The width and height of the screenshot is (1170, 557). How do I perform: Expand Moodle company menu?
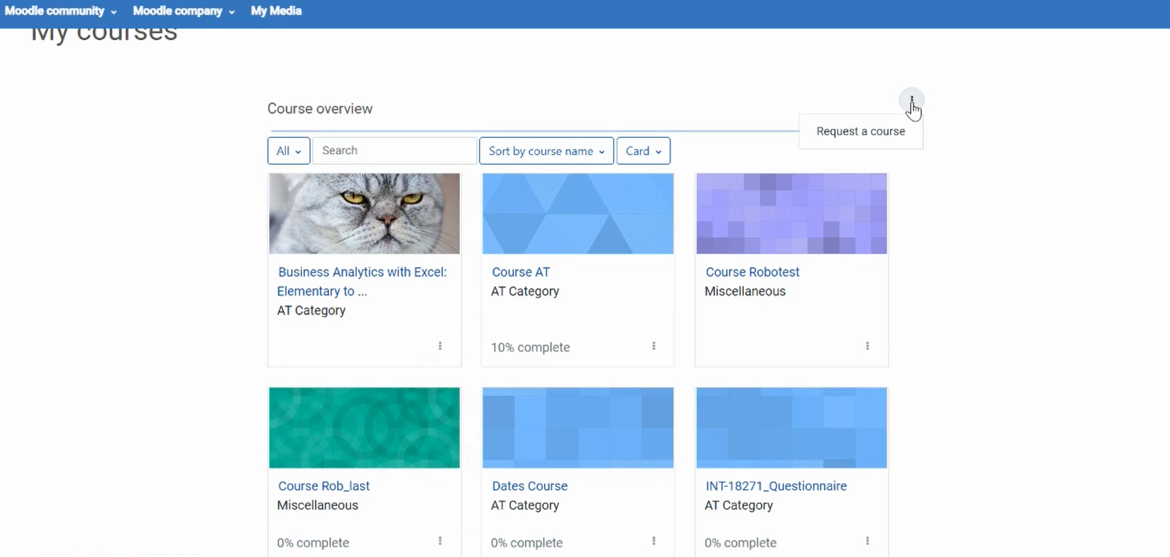pyautogui.click(x=184, y=11)
